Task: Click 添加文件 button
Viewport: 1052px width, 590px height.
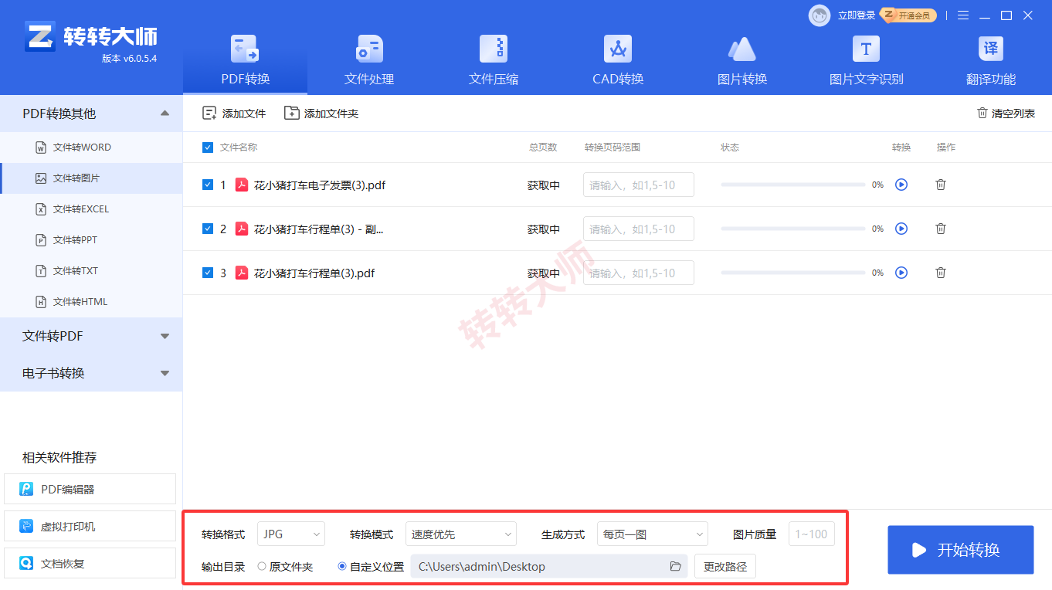Action: (233, 114)
